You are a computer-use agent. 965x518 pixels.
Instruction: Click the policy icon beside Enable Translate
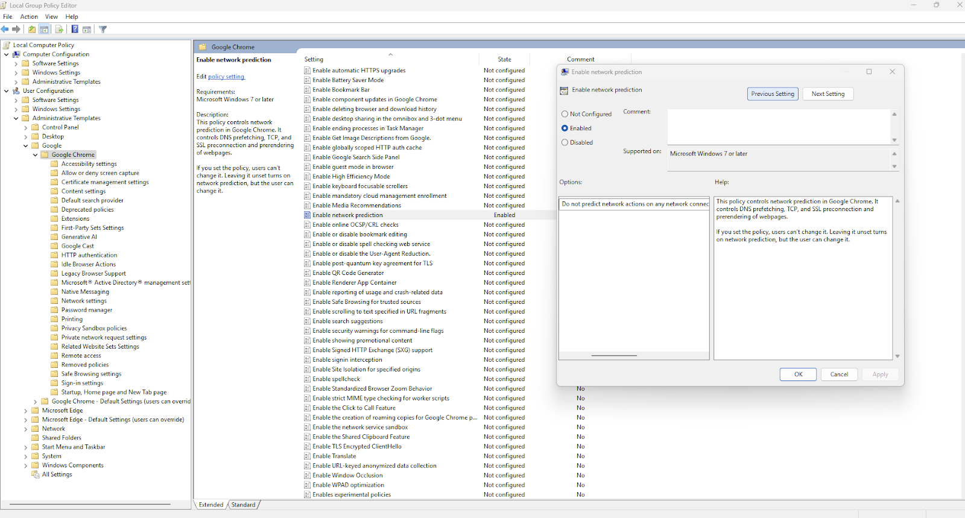[x=308, y=456]
